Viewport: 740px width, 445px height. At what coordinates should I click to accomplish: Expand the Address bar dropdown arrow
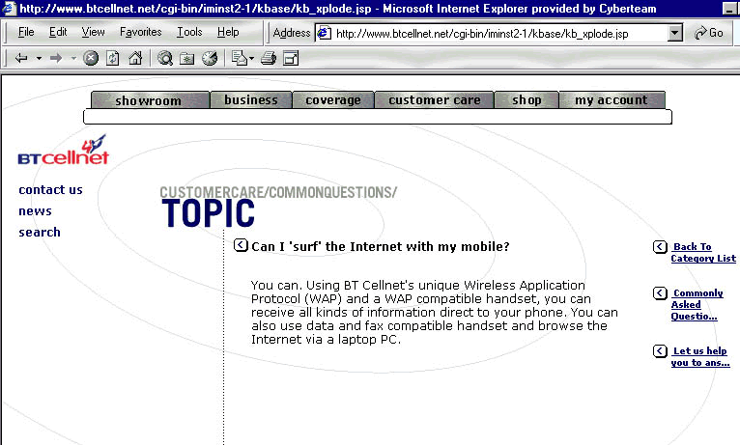675,33
